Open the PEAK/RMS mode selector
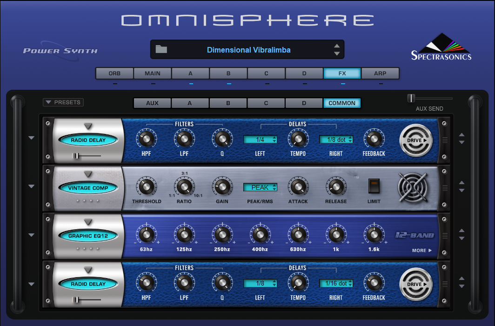 pyautogui.click(x=260, y=187)
